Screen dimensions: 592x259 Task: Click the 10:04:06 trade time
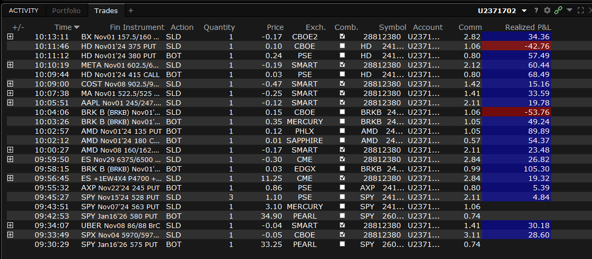(x=52, y=112)
